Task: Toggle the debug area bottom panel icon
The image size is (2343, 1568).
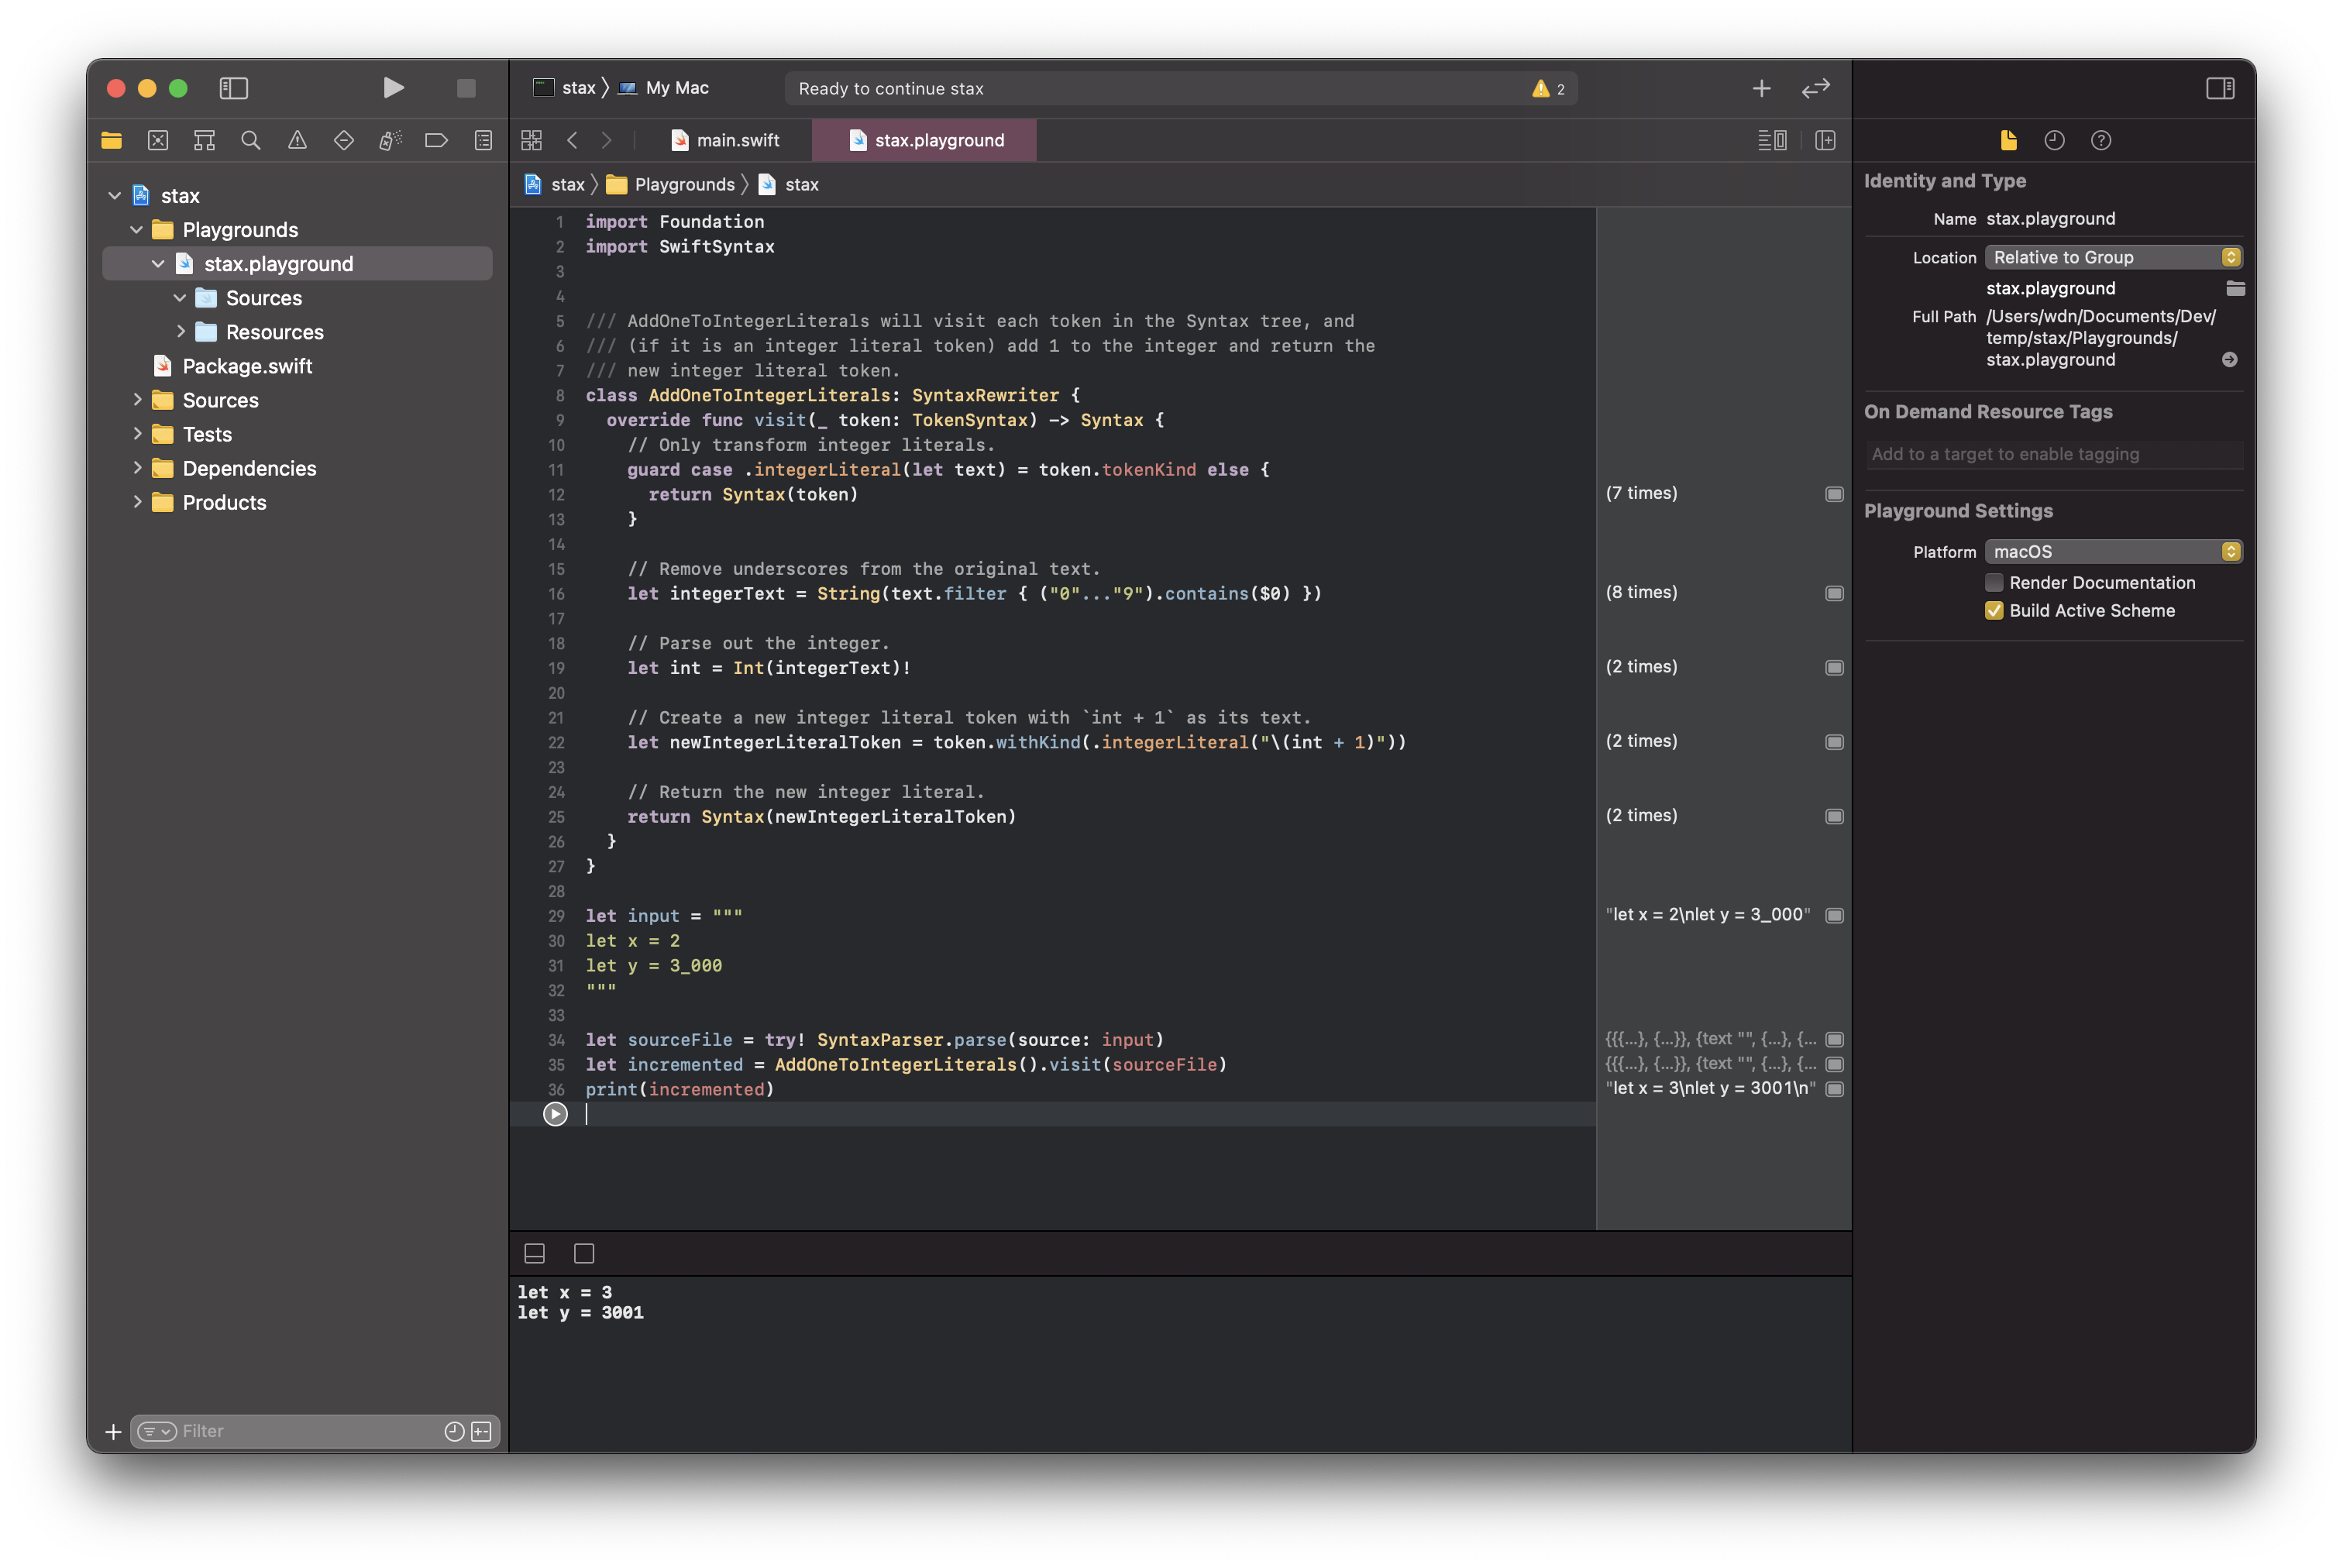Action: (535, 1253)
